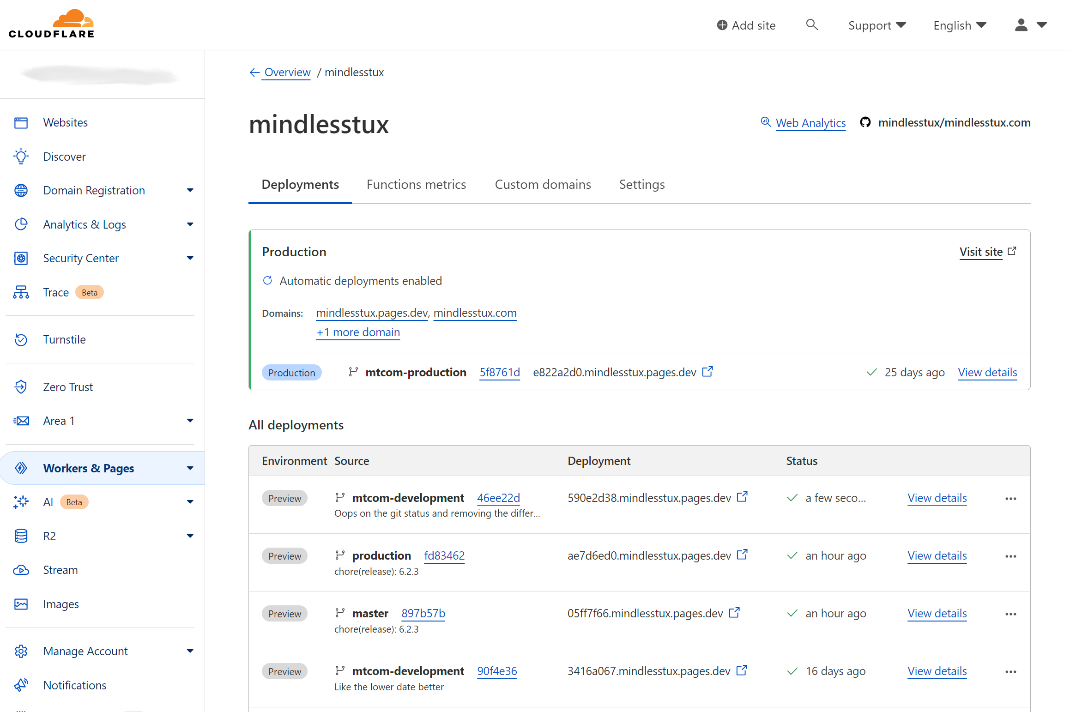
Task: View details of the master deployment
Action: (x=937, y=613)
